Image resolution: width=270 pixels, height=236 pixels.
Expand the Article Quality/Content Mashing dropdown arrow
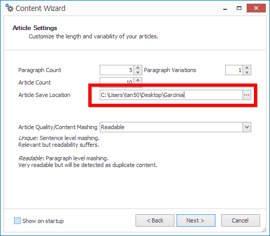[247, 127]
